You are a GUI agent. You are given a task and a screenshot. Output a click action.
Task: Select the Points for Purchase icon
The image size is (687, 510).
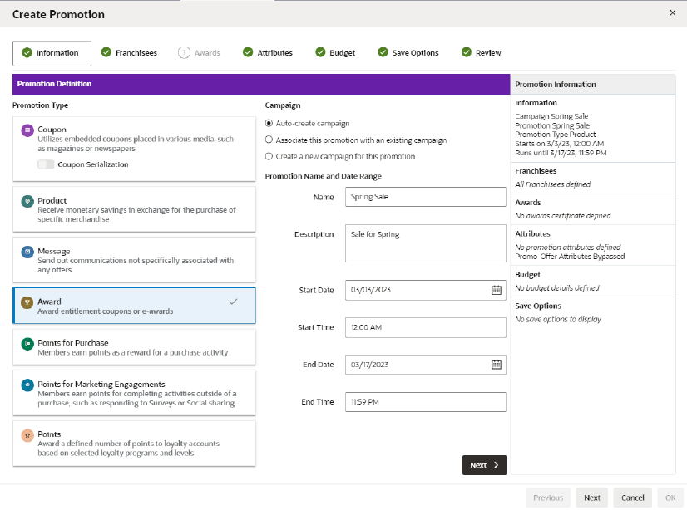coord(27,344)
